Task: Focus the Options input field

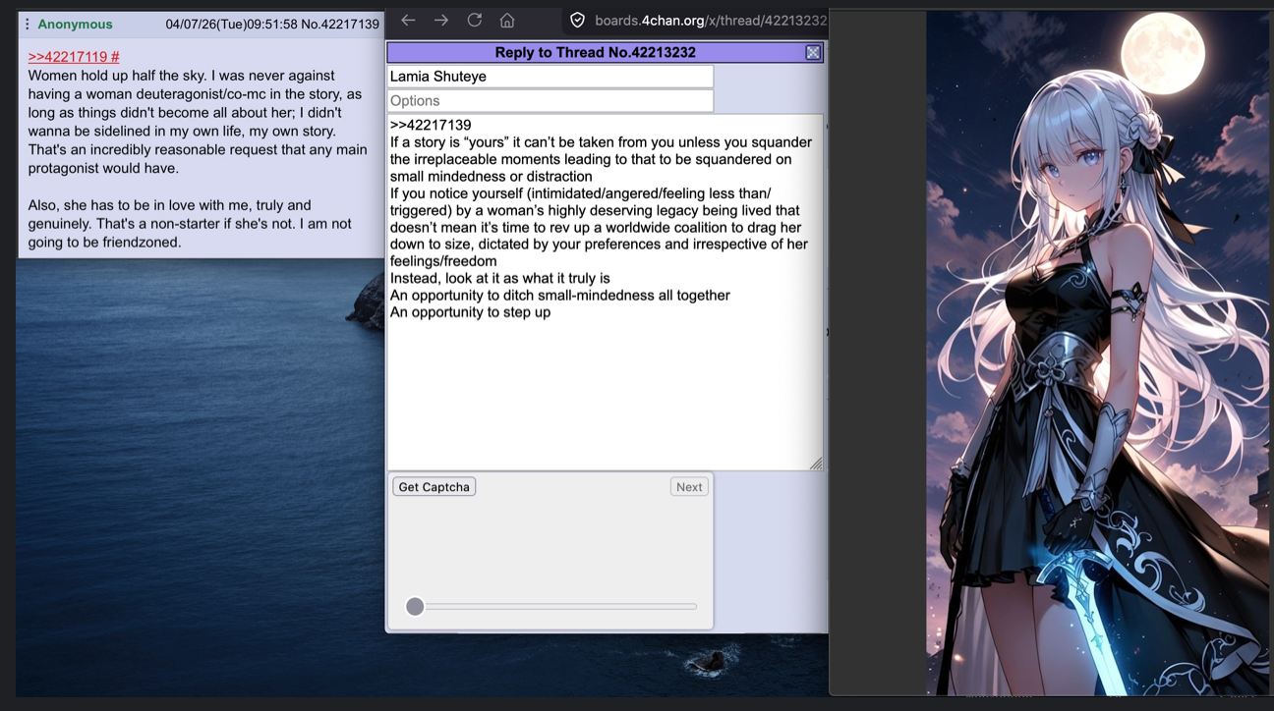Action: (550, 101)
